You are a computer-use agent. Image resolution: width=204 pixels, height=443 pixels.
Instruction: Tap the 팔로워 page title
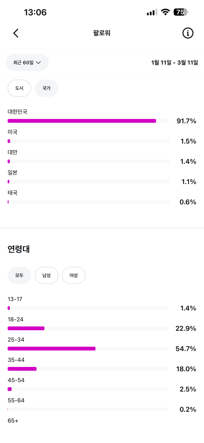tap(102, 33)
